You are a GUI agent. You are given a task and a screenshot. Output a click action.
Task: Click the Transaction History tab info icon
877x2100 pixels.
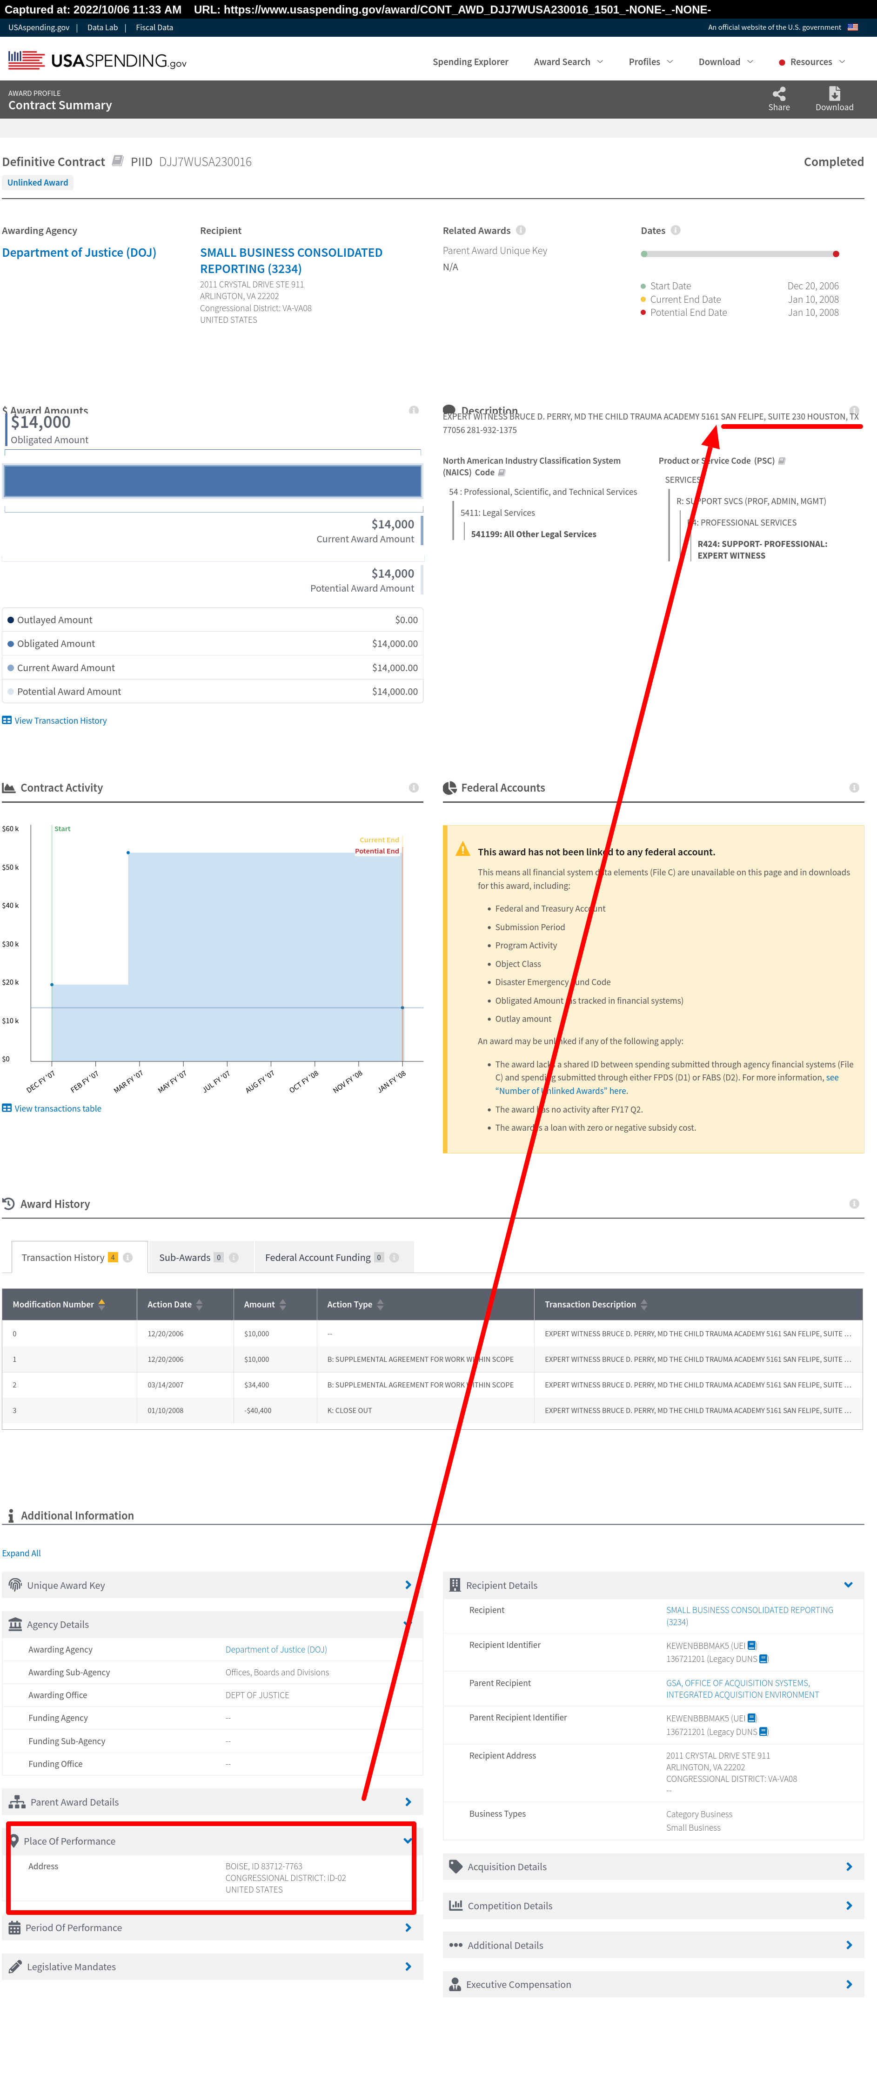pos(128,1257)
